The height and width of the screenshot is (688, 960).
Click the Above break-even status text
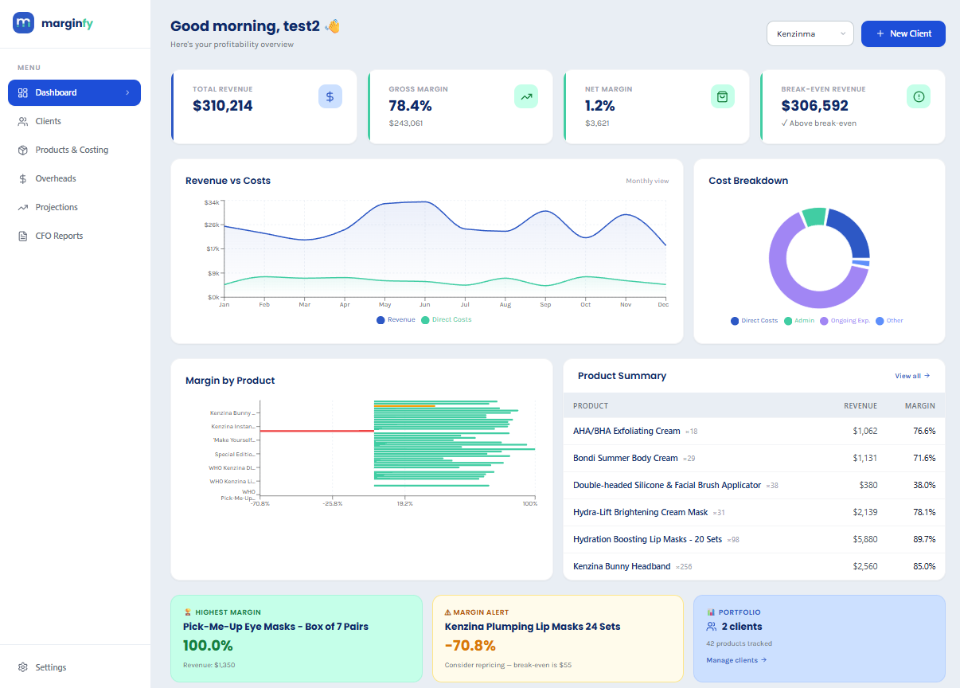(818, 123)
